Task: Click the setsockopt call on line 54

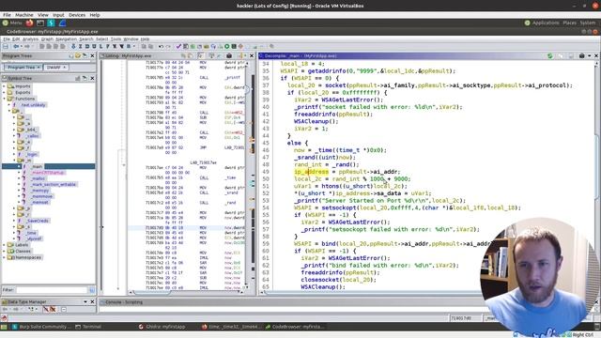Action: 339,207
